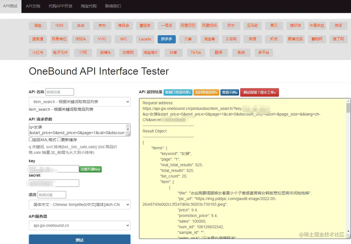Focus the API 名称 quick filter field

tap(60, 92)
